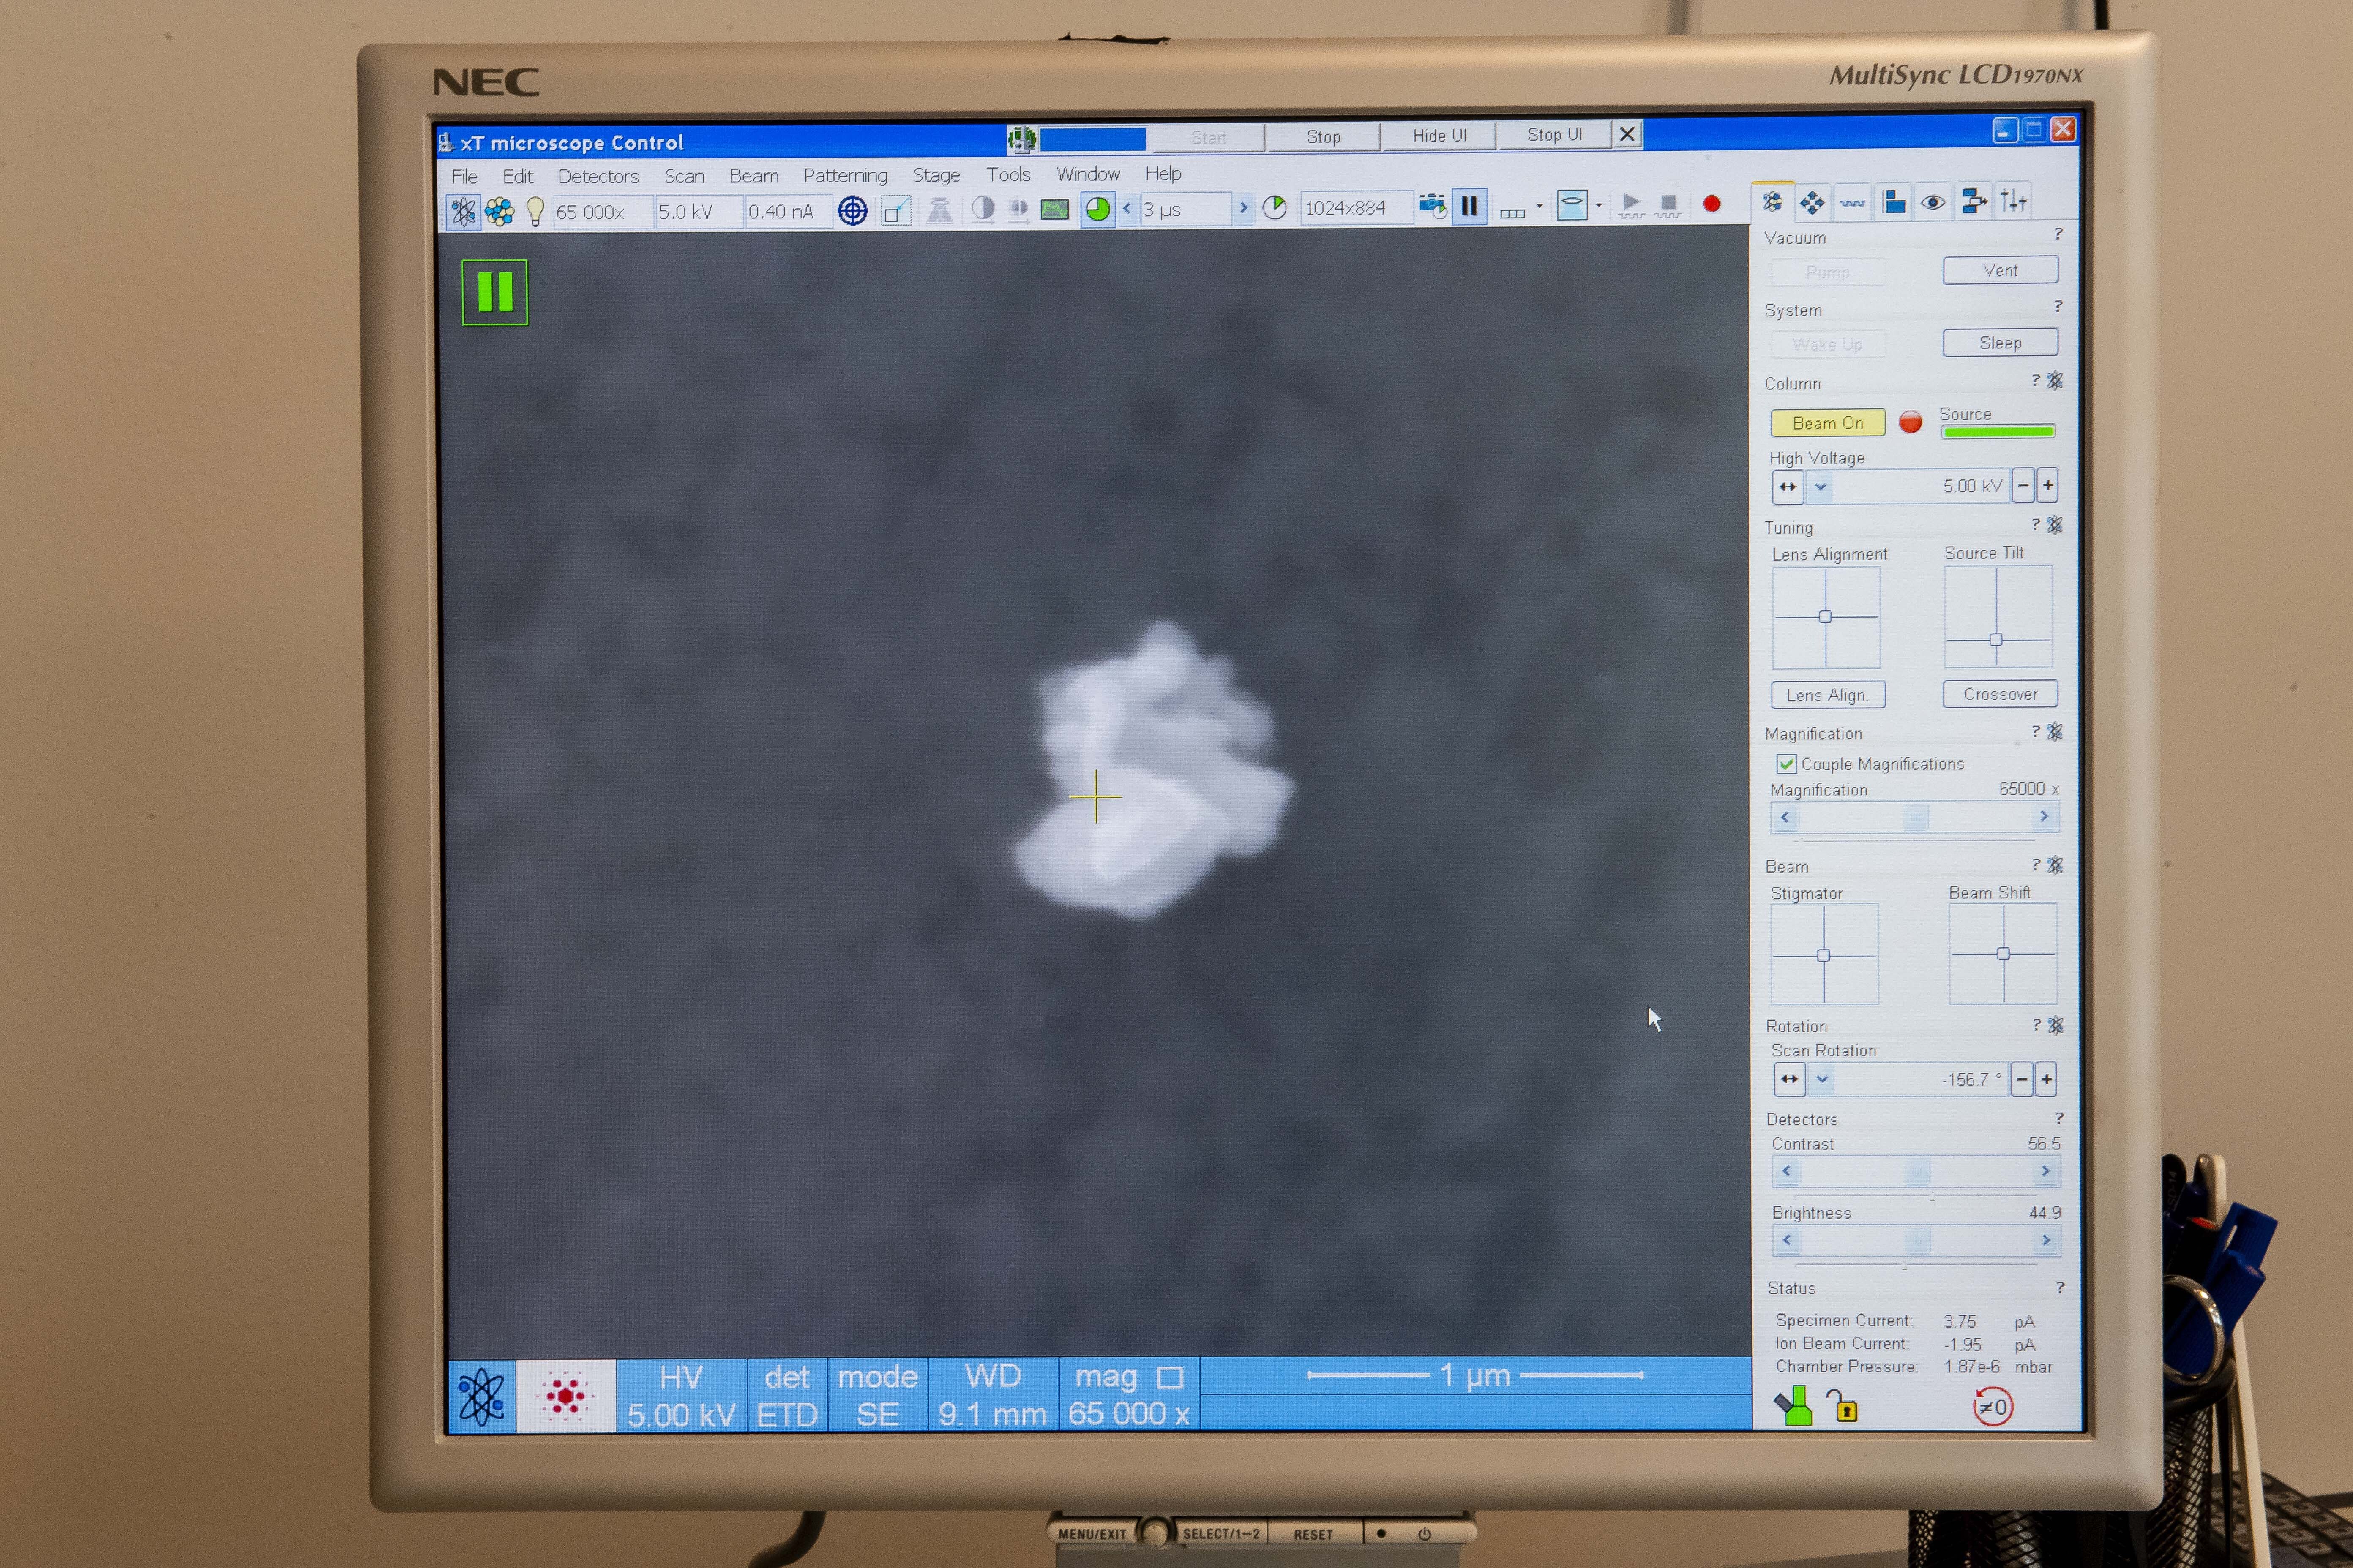Click the Contrast slider thumb
Screen dimensions: 2353x1568
[1917, 1171]
